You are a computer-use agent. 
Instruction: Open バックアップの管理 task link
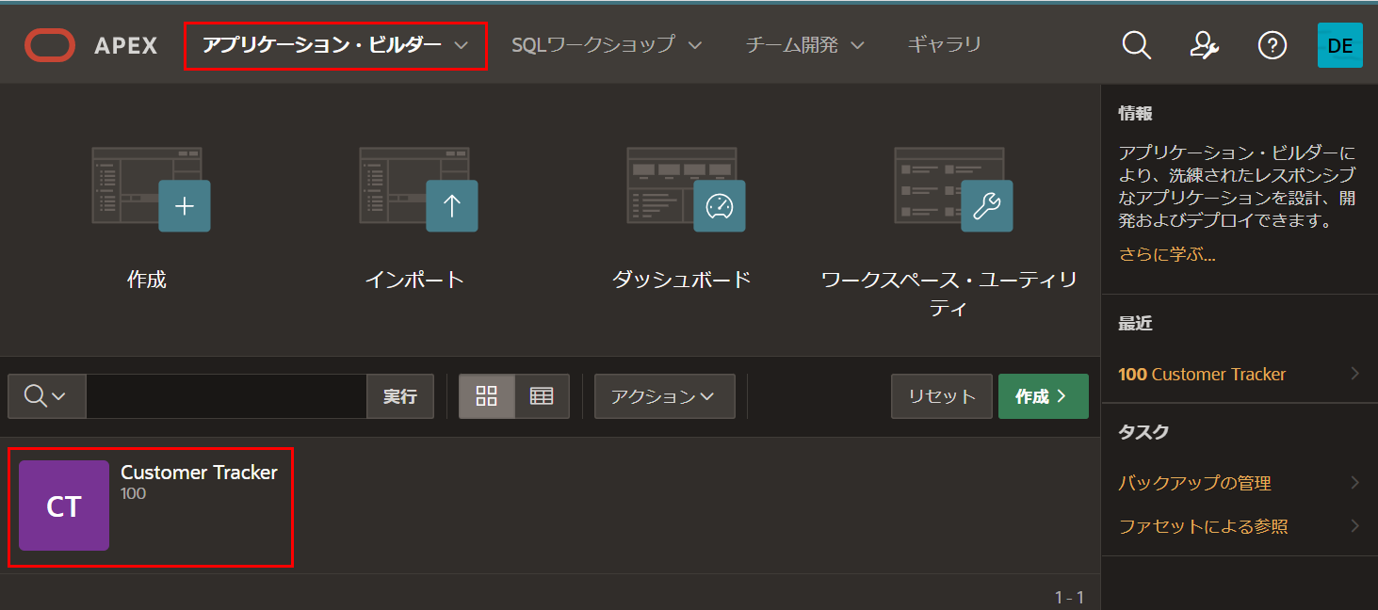click(x=1195, y=483)
